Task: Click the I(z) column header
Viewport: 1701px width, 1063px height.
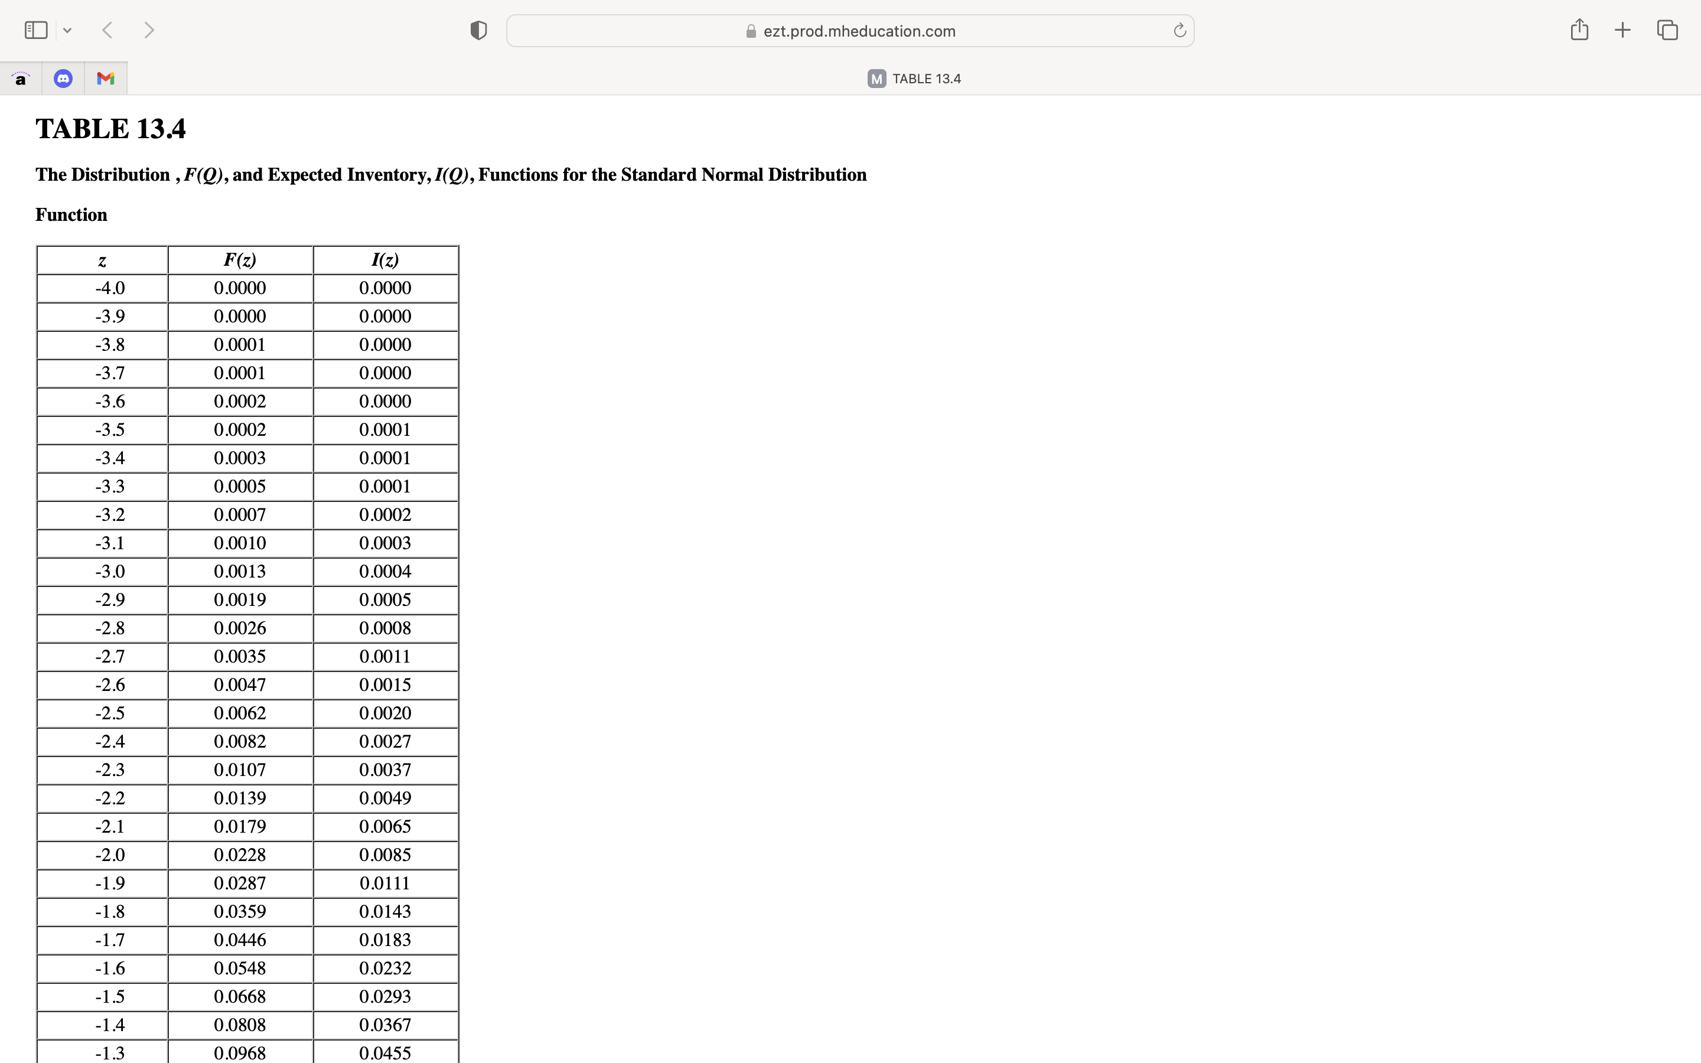Action: 384,259
